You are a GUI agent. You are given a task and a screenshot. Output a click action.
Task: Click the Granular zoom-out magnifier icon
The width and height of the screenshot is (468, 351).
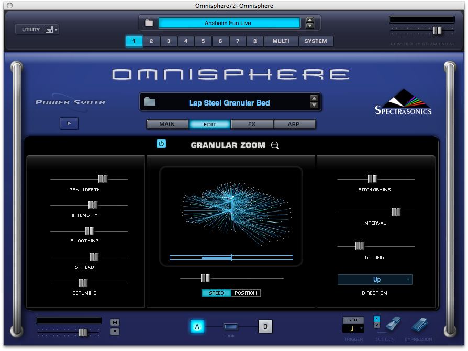pos(275,146)
